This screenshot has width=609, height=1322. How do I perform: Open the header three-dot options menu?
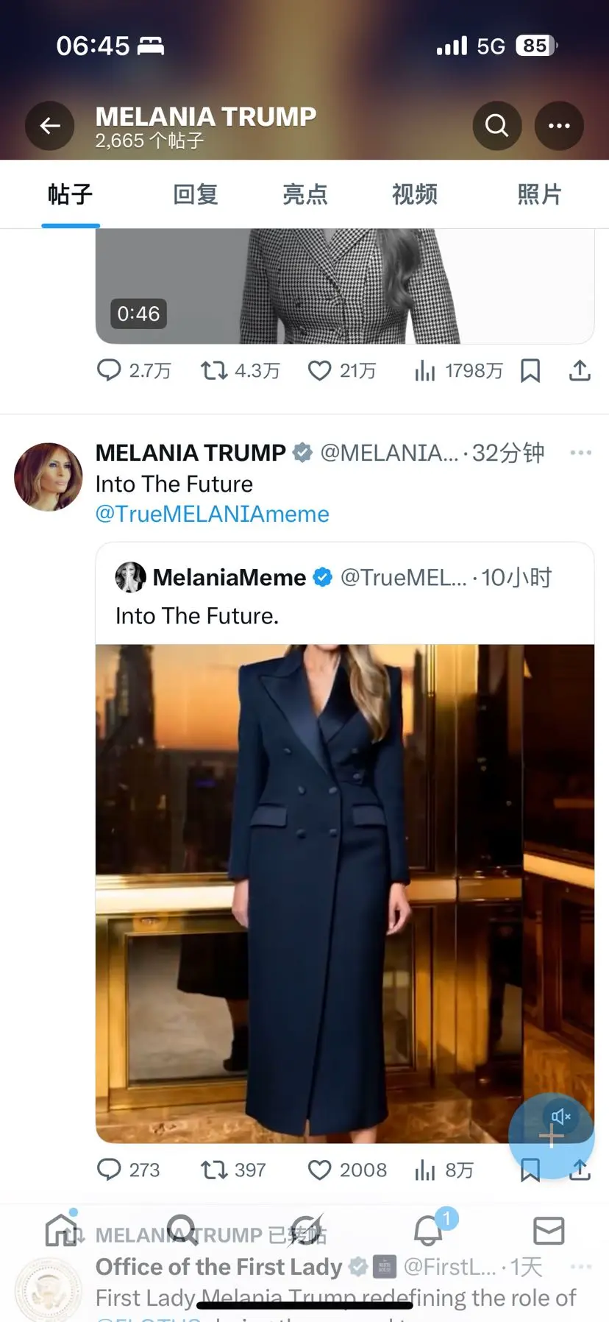(x=559, y=126)
